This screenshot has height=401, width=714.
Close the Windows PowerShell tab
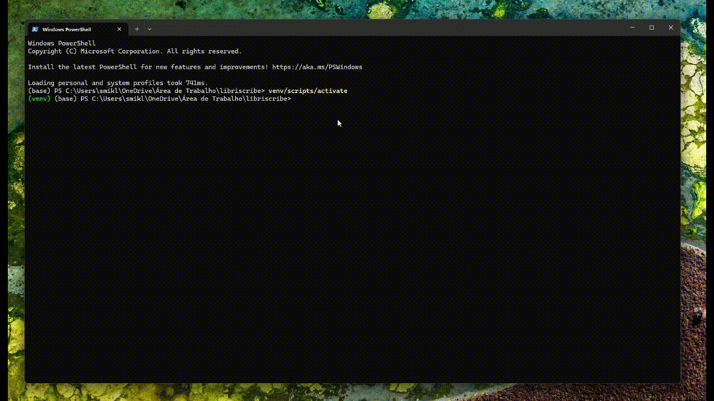pos(119,29)
